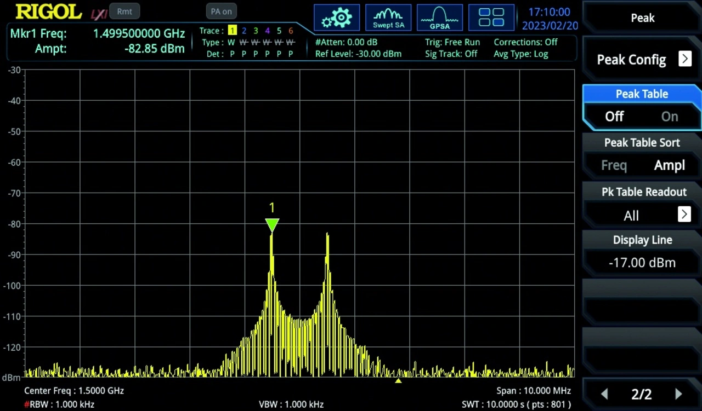Set Peak Table Sort to Ampl
This screenshot has height=411, width=702.
pyautogui.click(x=669, y=165)
